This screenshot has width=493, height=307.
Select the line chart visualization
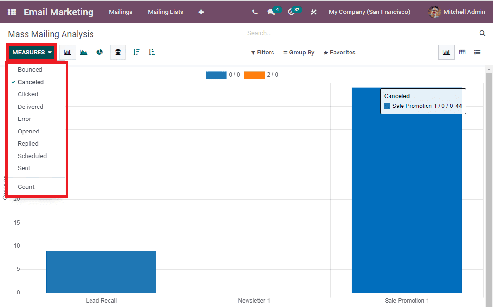click(83, 52)
